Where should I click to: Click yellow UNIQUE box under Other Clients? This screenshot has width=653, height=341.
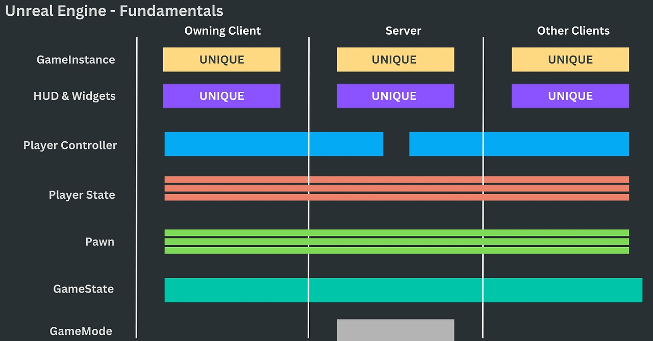coord(570,60)
